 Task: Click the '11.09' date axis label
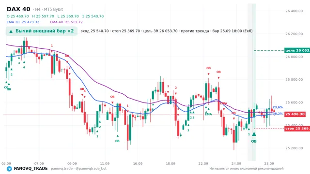[x=105, y=163]
